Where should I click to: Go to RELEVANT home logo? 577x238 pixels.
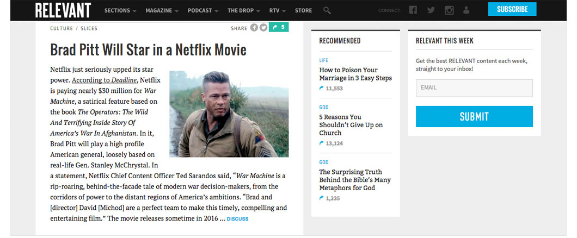pos(63,10)
